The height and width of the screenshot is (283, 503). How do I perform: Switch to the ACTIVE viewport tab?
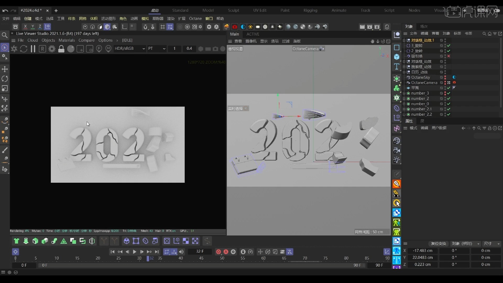pyautogui.click(x=253, y=34)
